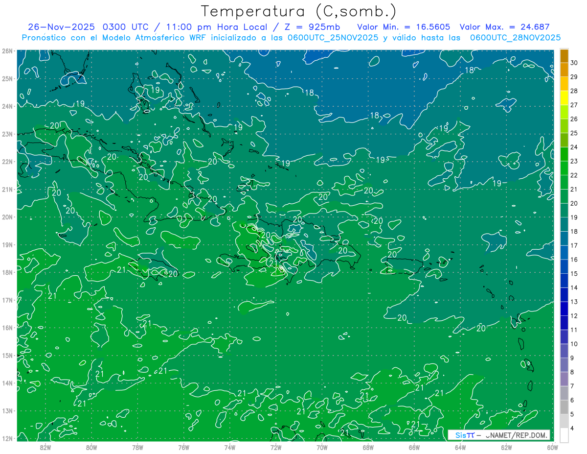Select the green swatch between 23 and 24

(564, 154)
